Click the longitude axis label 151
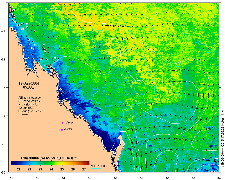The image size is (225, 180). 63,178
